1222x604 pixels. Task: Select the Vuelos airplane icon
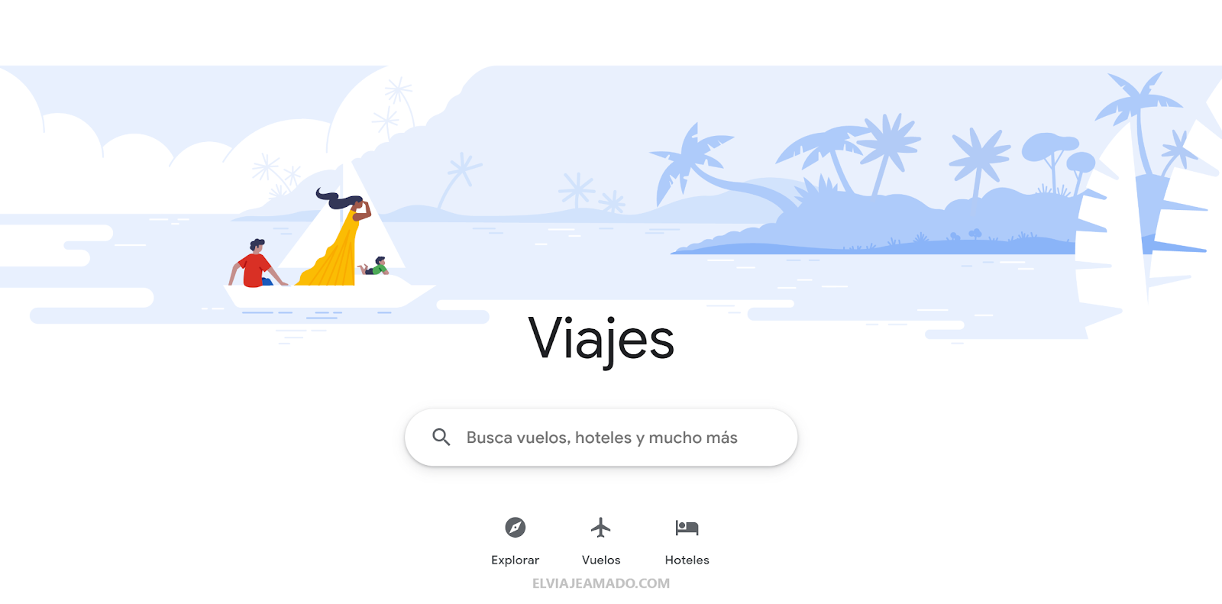(601, 527)
